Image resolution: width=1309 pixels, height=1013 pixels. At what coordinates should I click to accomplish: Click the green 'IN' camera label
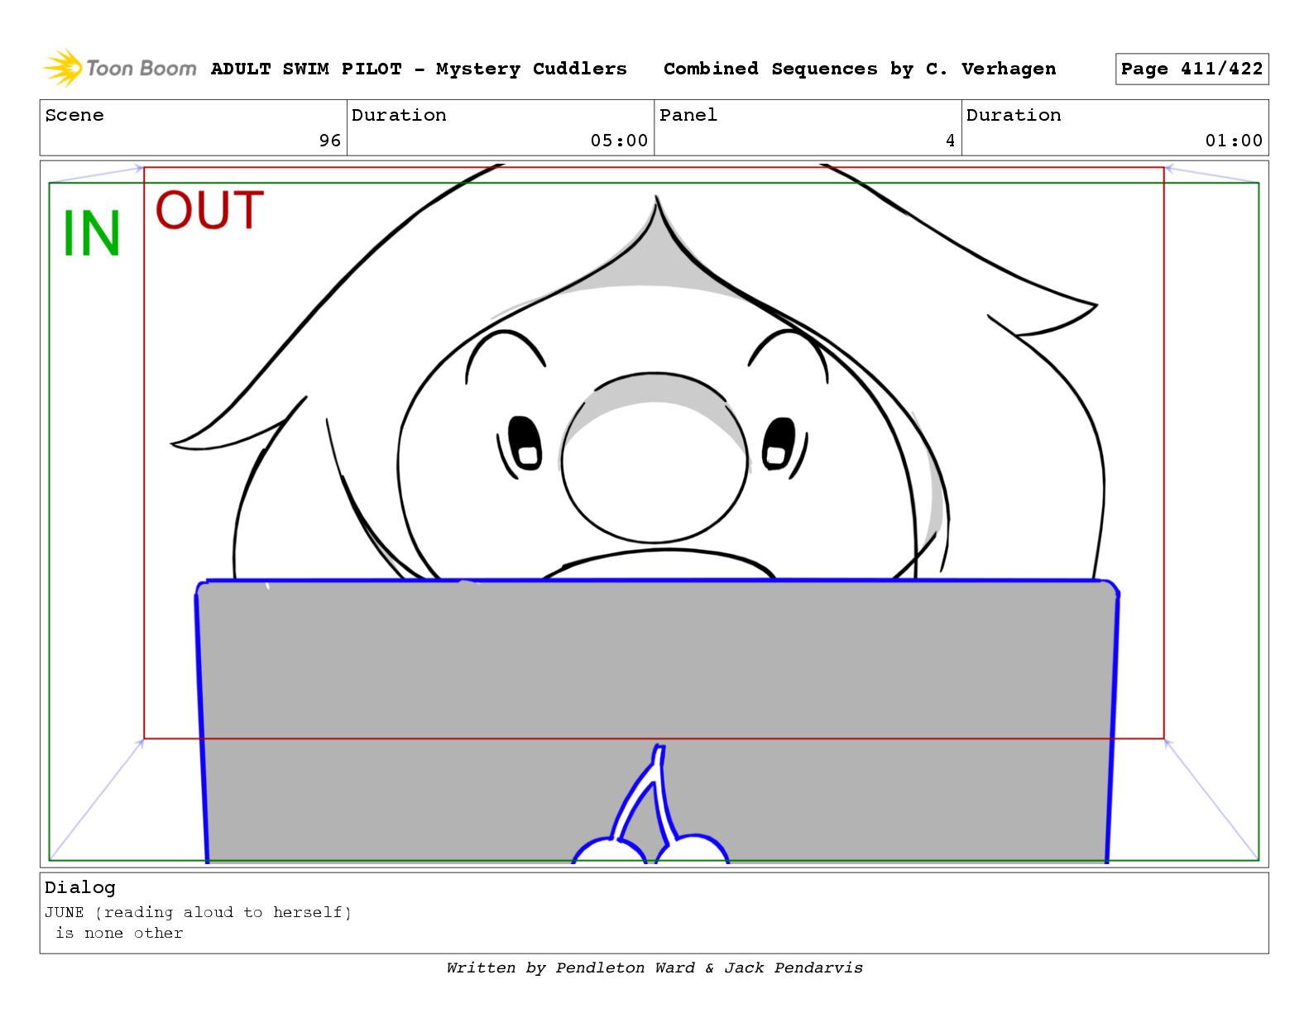click(x=92, y=234)
